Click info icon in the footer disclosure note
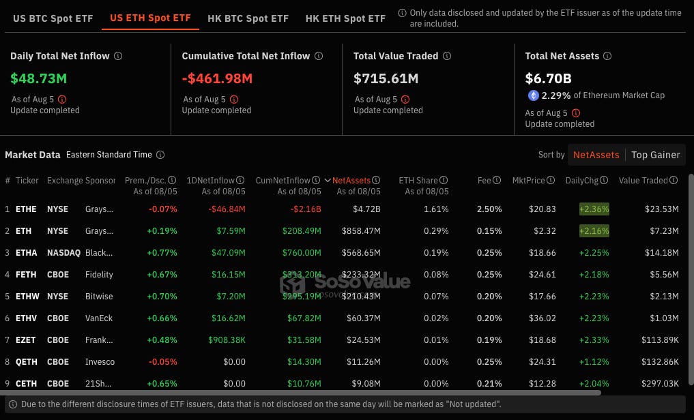The height and width of the screenshot is (420, 694). 13,404
